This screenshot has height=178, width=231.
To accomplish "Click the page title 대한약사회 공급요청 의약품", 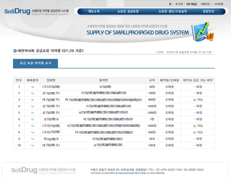I will (x=39, y=51).
